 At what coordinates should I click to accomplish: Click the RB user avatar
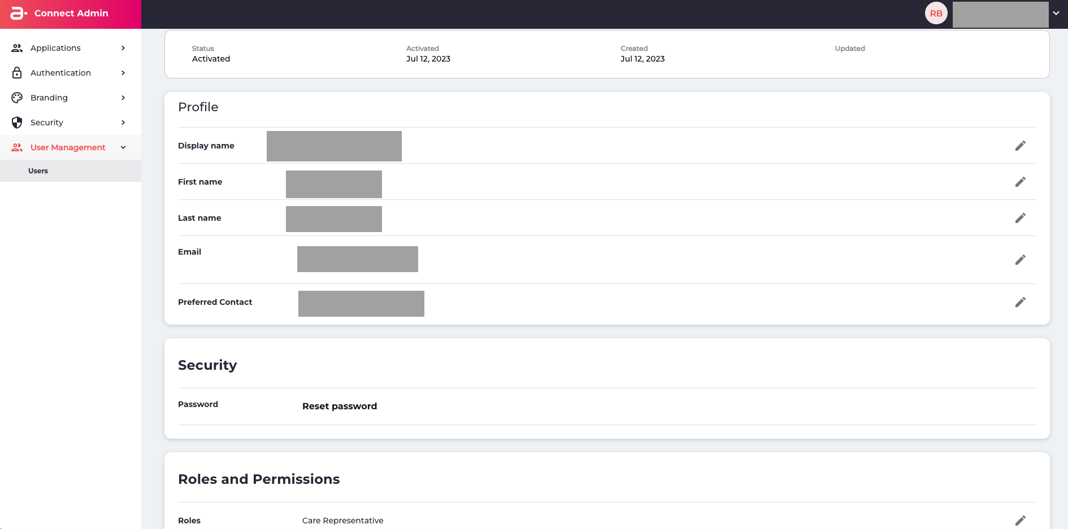point(936,14)
